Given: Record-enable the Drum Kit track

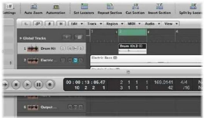Looking at the screenshot, I should click(x=70, y=48).
